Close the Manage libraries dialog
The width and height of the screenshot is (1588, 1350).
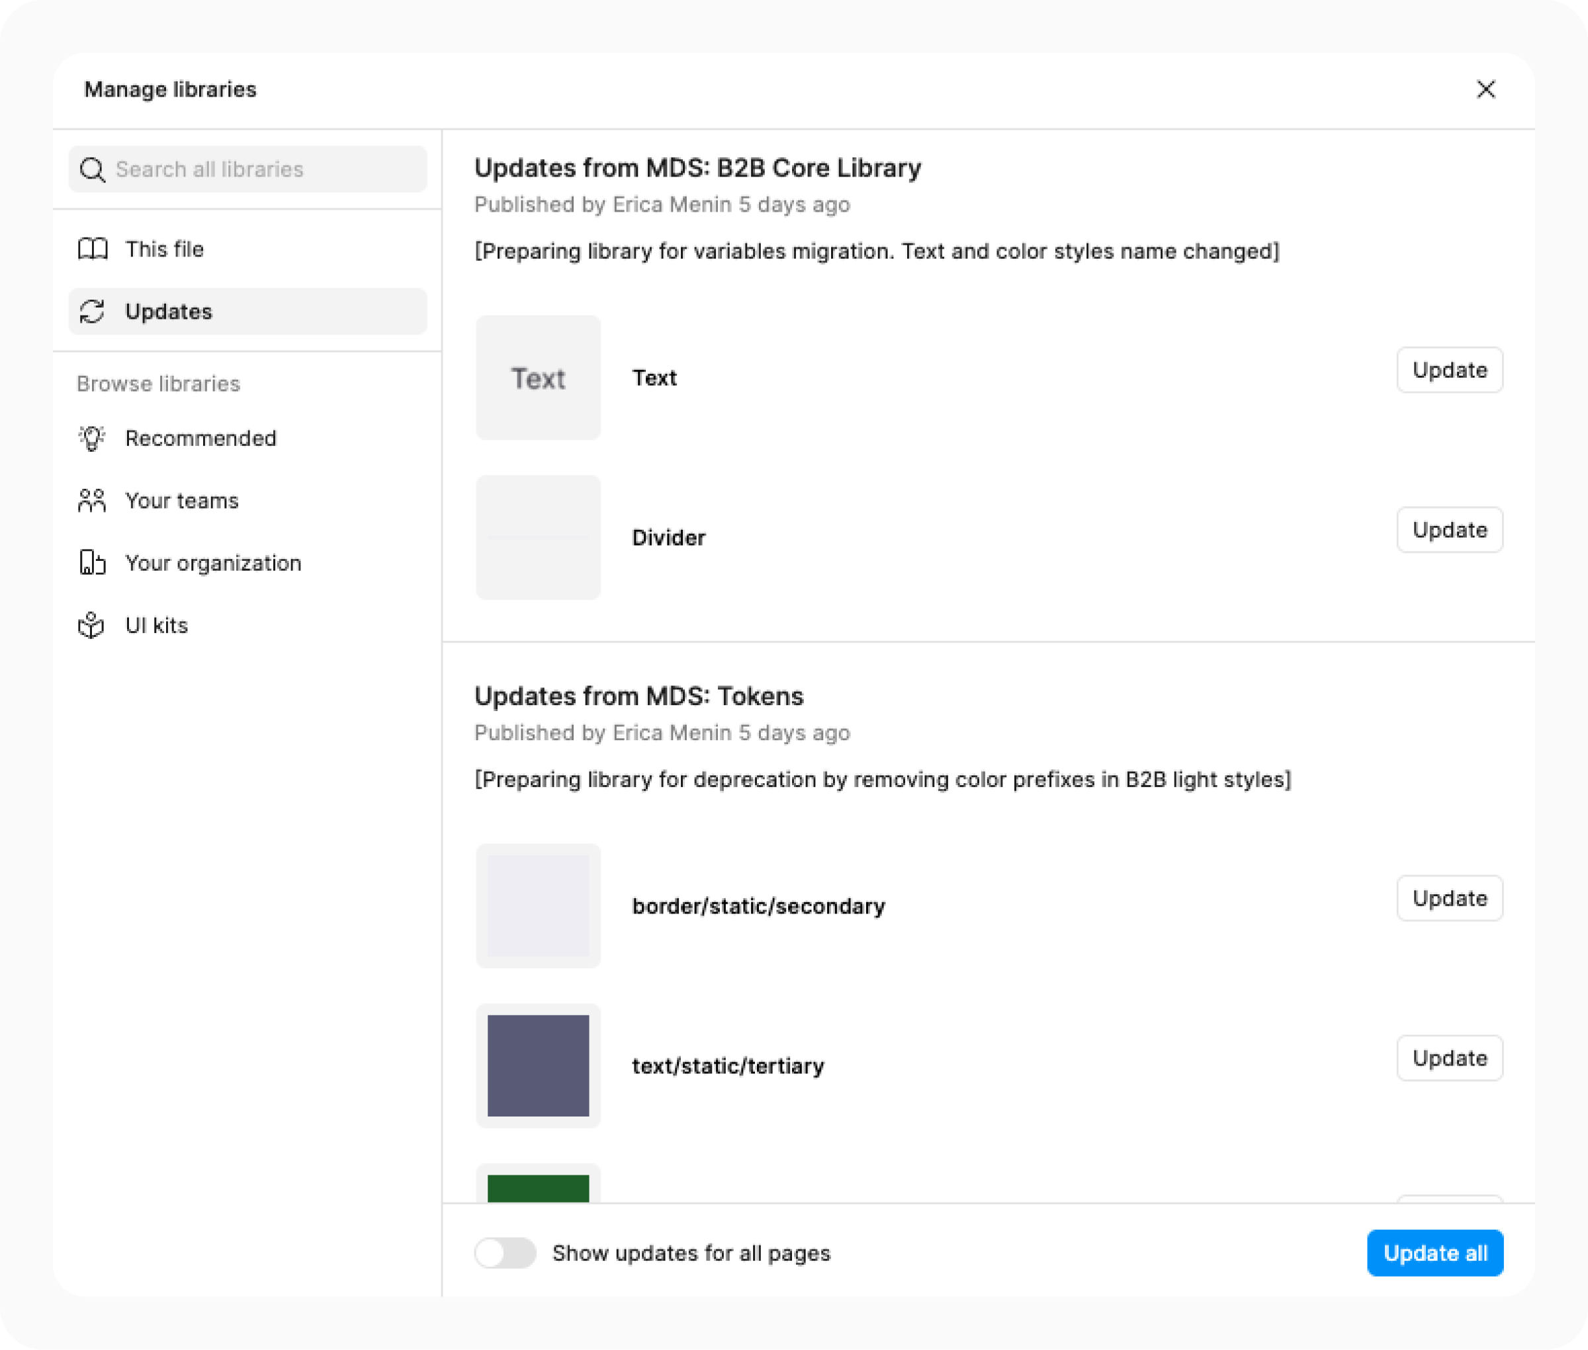1486,89
